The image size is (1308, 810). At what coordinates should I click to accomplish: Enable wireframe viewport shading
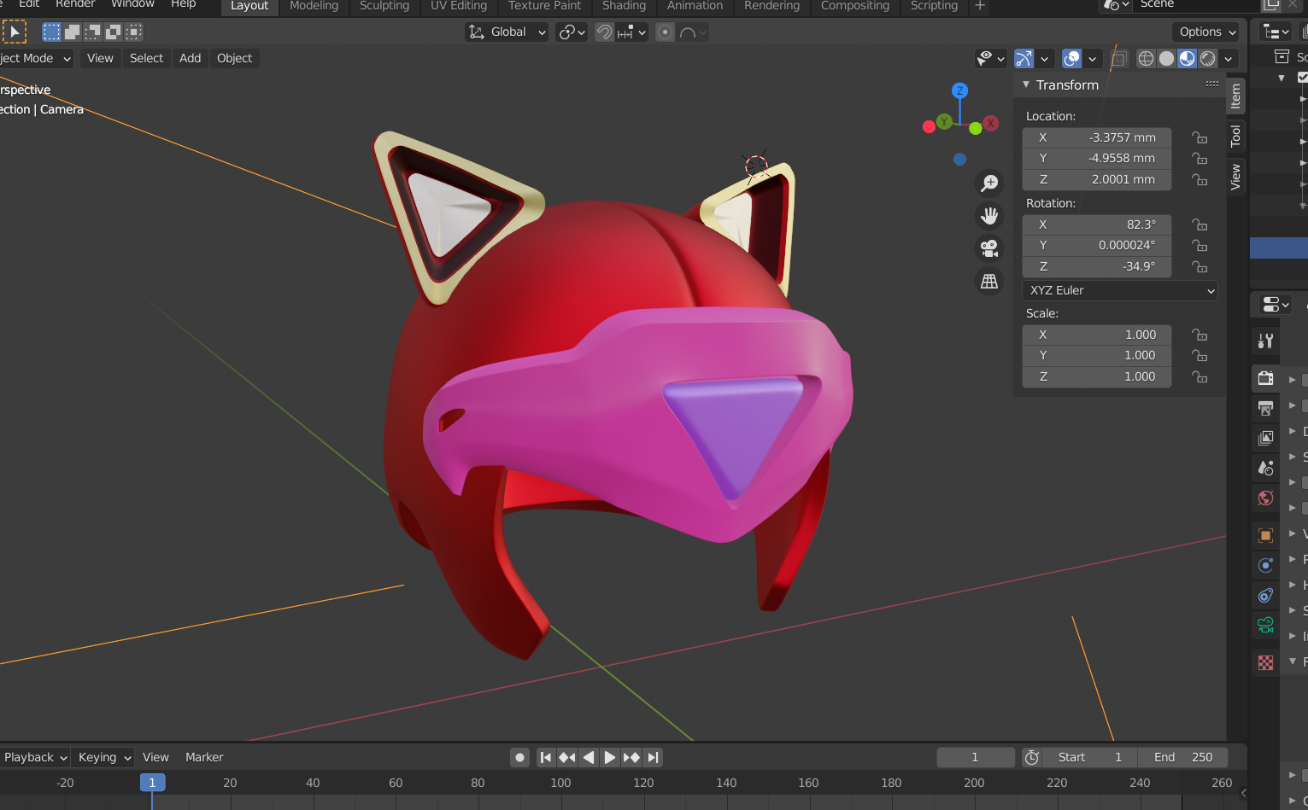(1146, 58)
